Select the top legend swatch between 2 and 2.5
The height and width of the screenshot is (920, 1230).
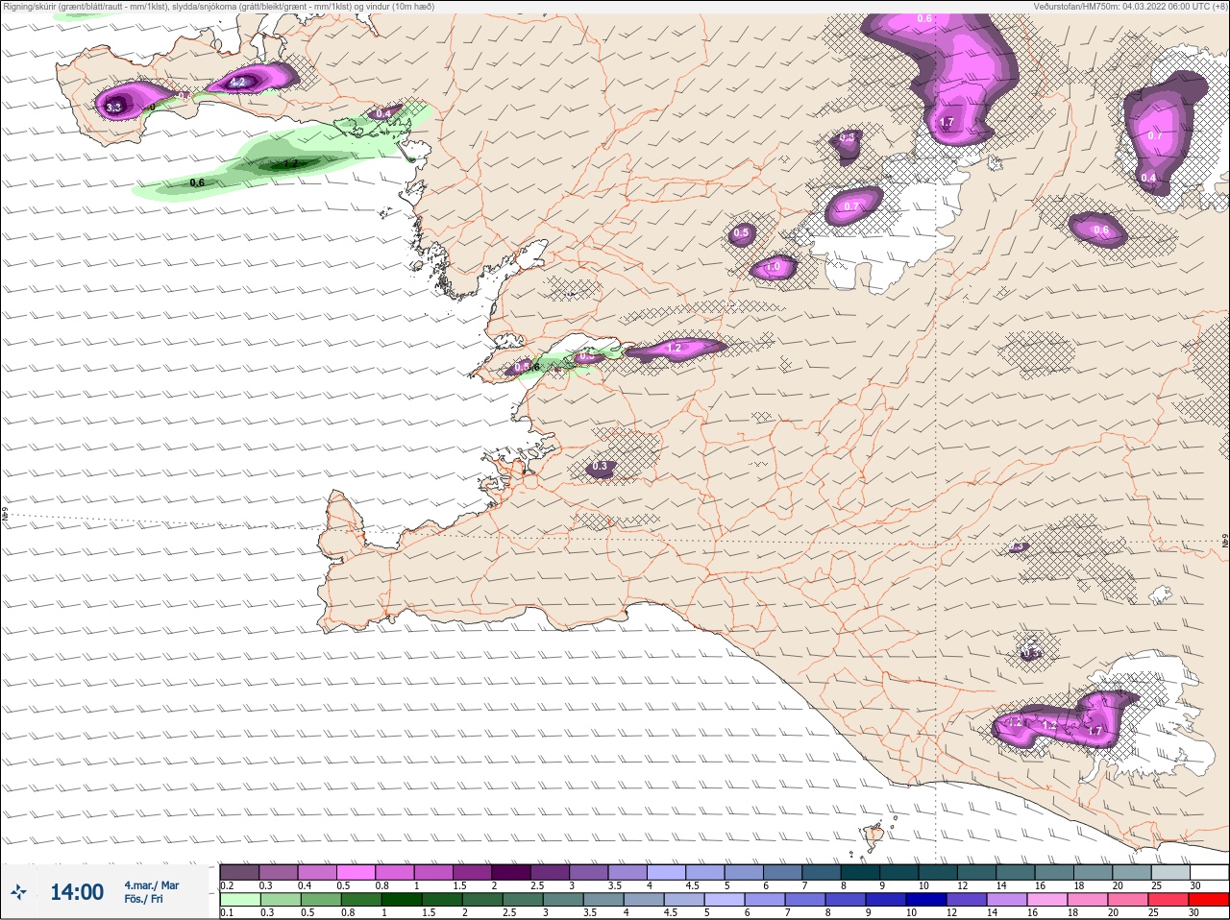click(x=511, y=872)
